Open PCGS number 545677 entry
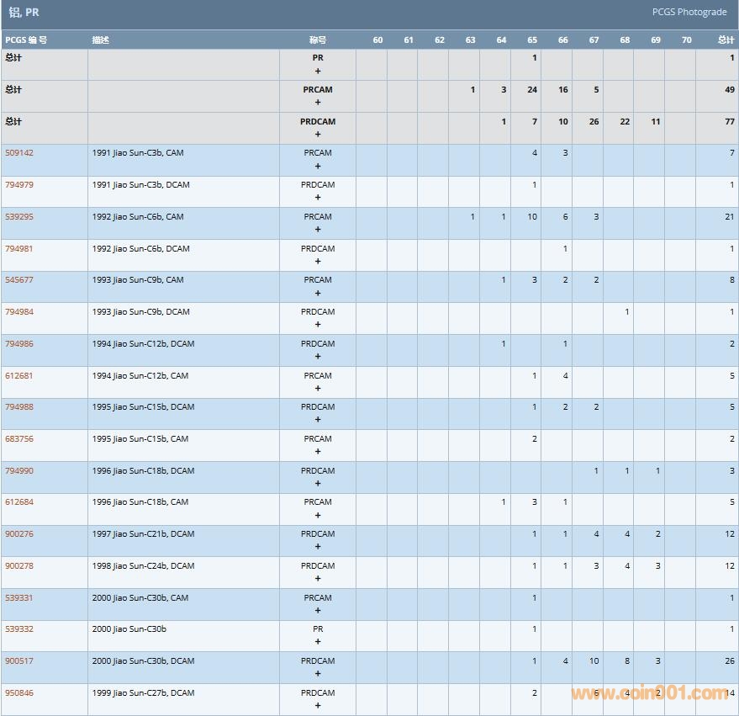Screen dimensions: 739x716 [x=19, y=280]
